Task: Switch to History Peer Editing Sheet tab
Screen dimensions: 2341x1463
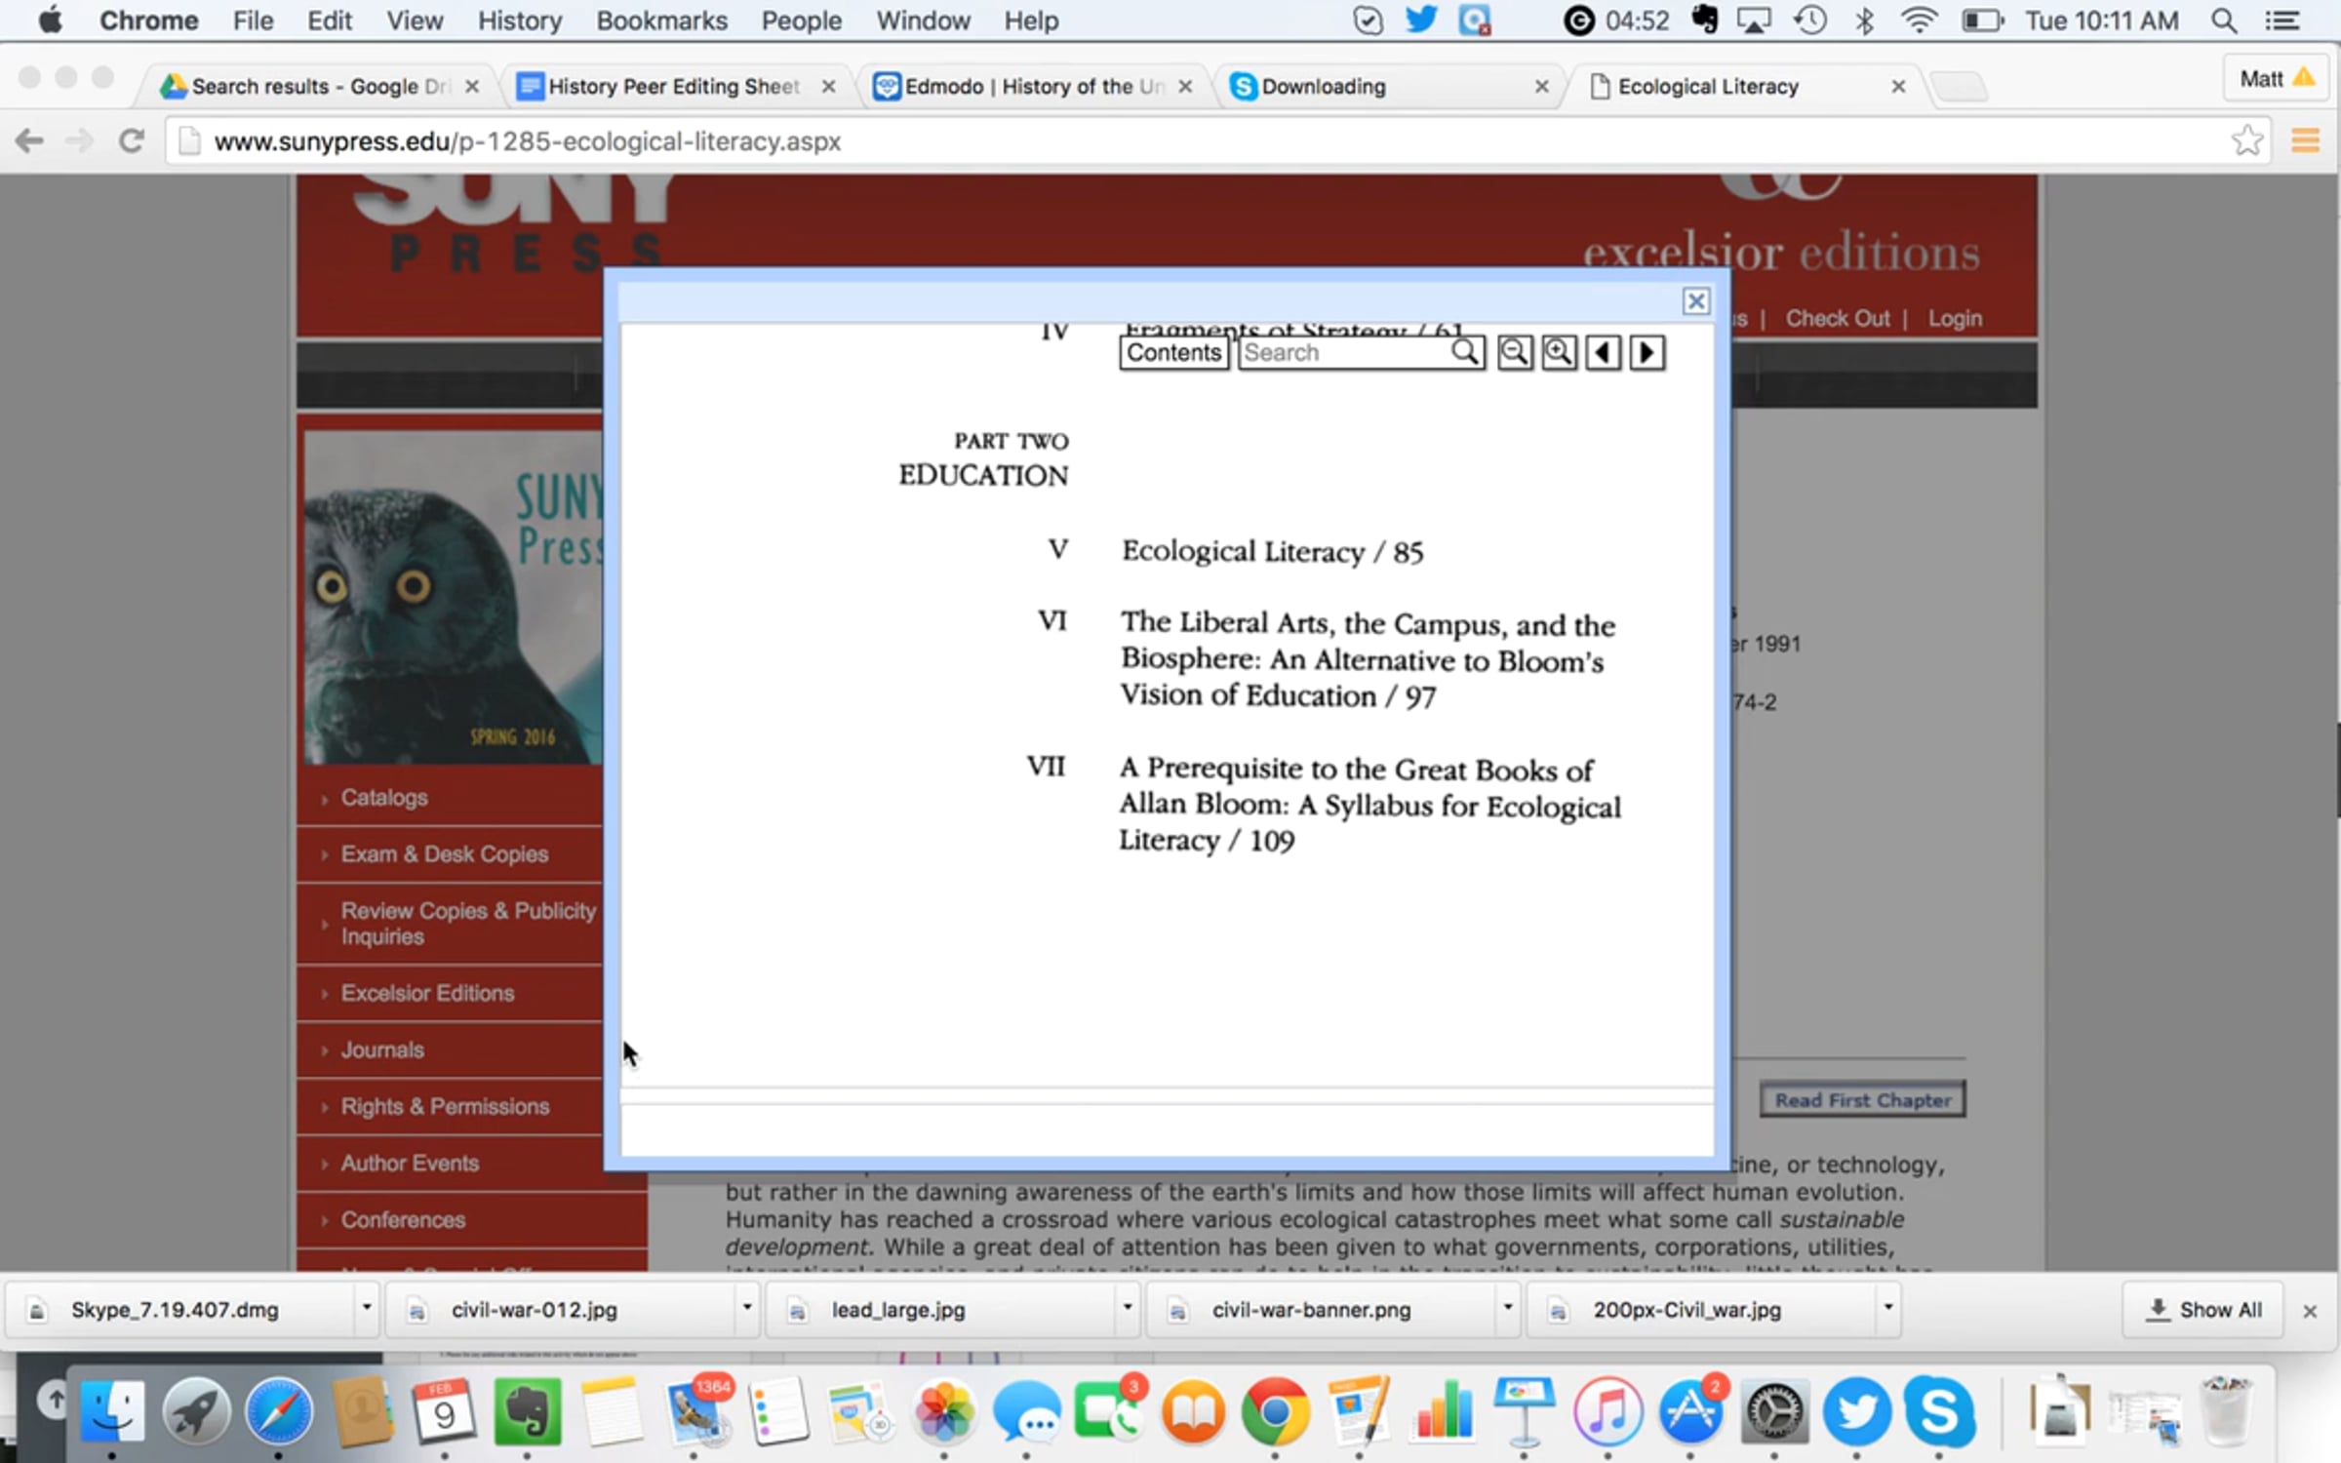Action: tap(673, 87)
